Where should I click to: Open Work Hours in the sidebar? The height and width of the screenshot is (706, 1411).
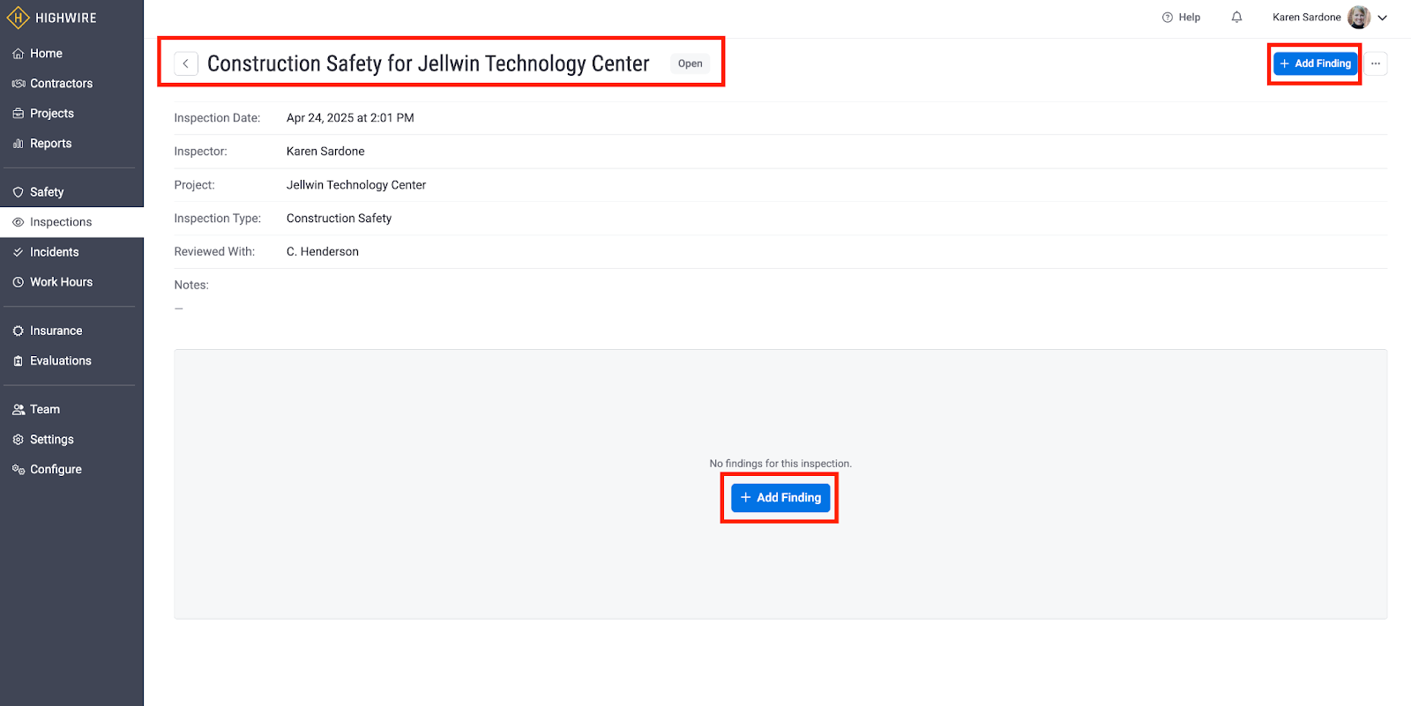tap(71, 282)
